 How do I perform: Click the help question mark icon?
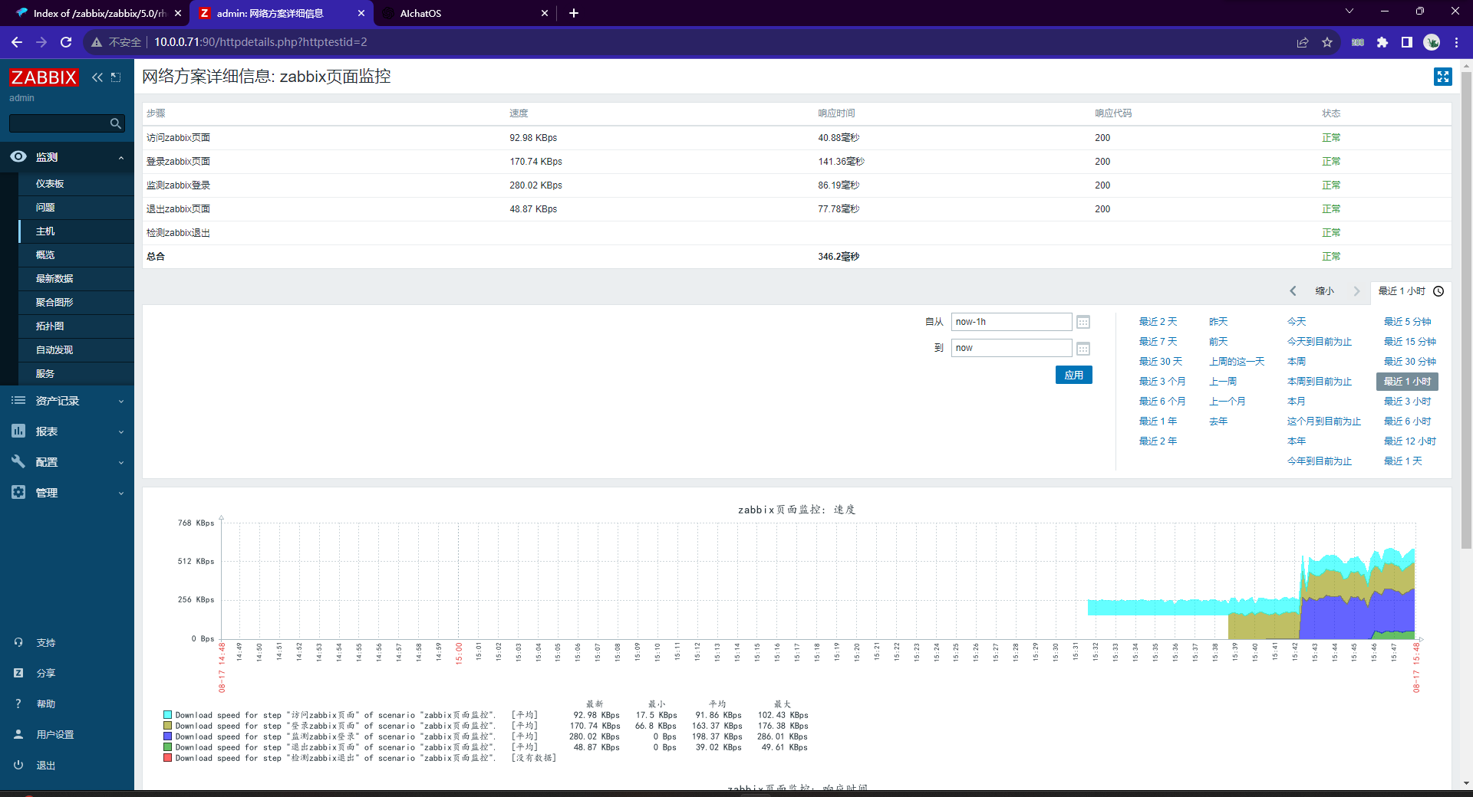coord(18,704)
